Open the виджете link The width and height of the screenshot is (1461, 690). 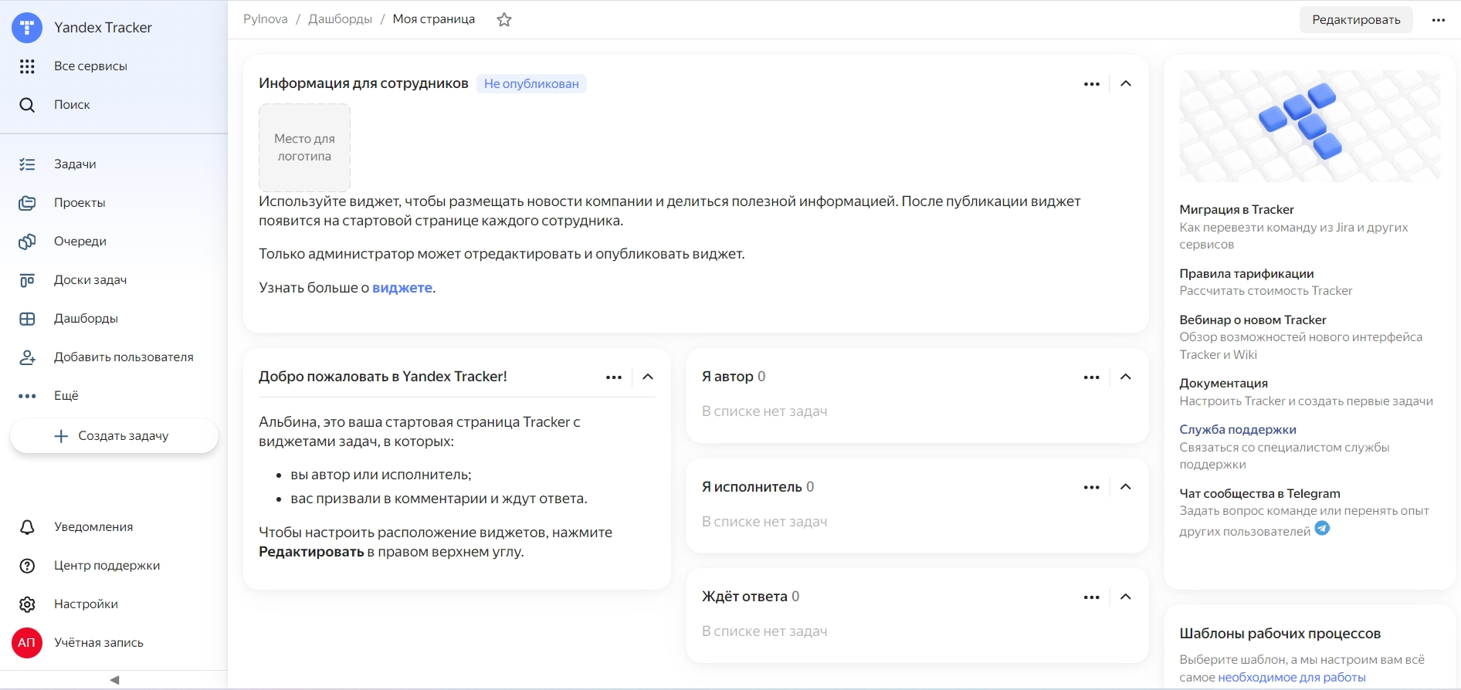(x=402, y=288)
